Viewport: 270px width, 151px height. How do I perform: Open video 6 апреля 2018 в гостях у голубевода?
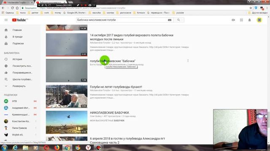[127, 141]
